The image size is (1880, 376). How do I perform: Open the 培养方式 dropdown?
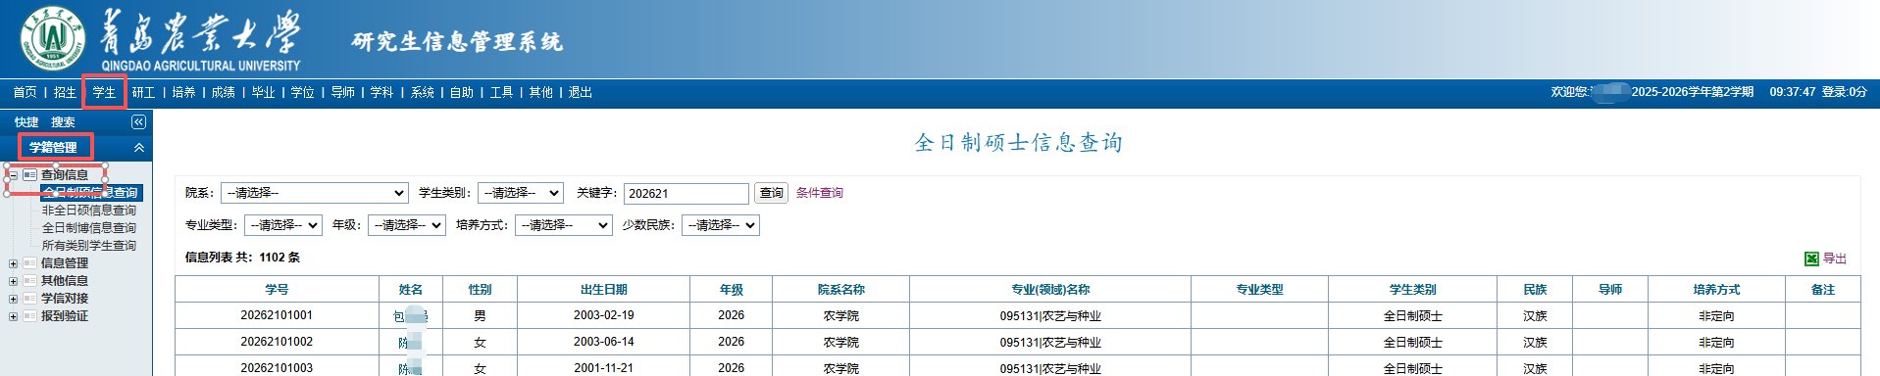point(564,225)
